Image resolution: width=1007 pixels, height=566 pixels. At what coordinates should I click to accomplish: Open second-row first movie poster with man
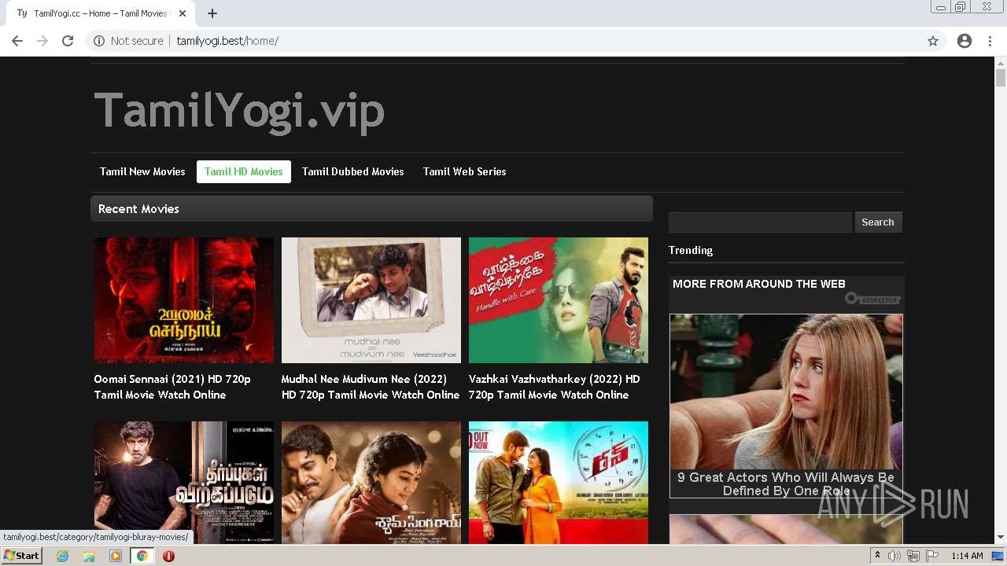184,483
